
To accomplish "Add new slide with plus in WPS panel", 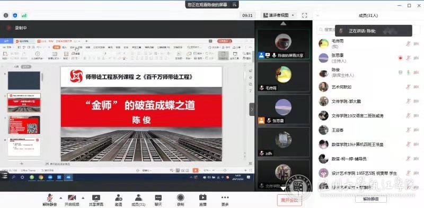I will [x=22, y=164].
